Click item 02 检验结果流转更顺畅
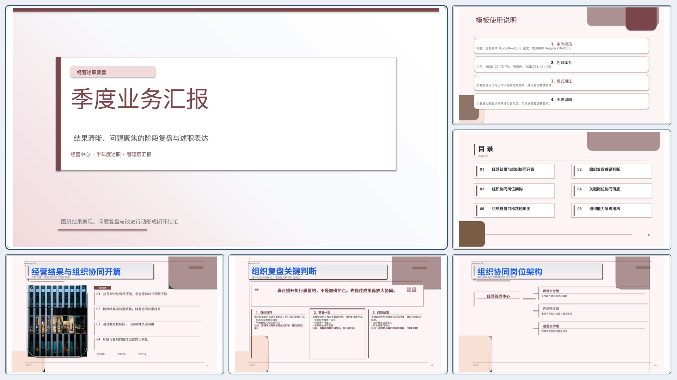This screenshot has height=380, width=677. pos(128,309)
